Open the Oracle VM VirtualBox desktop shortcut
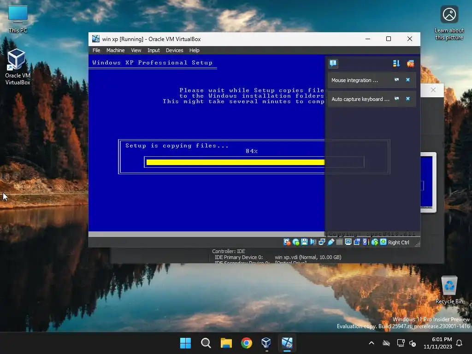The width and height of the screenshot is (472, 354). 18,67
